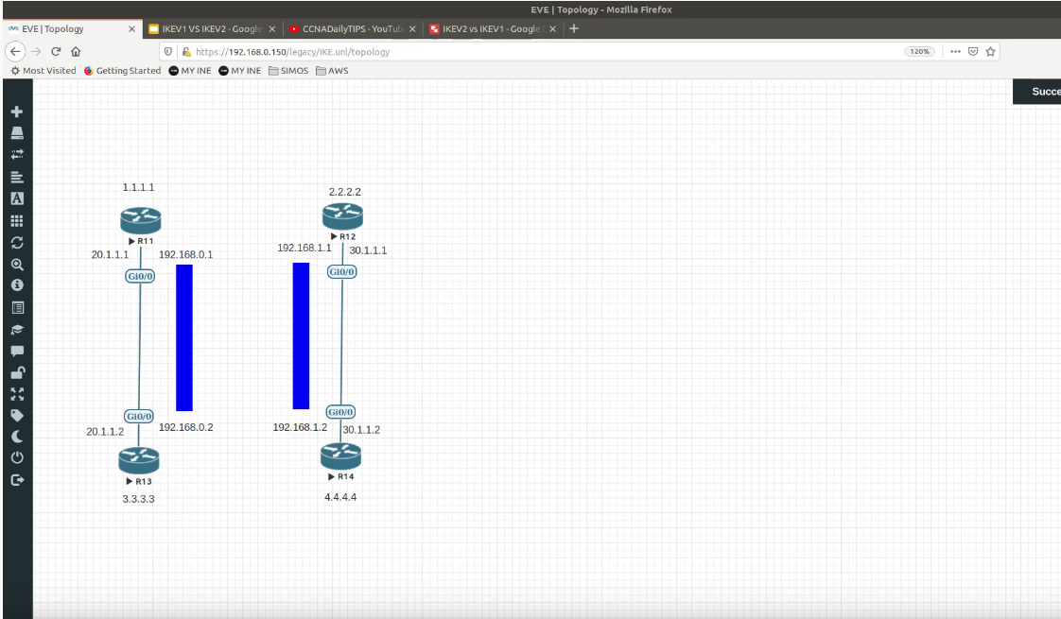Open the Nodes list icon in sidebar

click(x=17, y=133)
